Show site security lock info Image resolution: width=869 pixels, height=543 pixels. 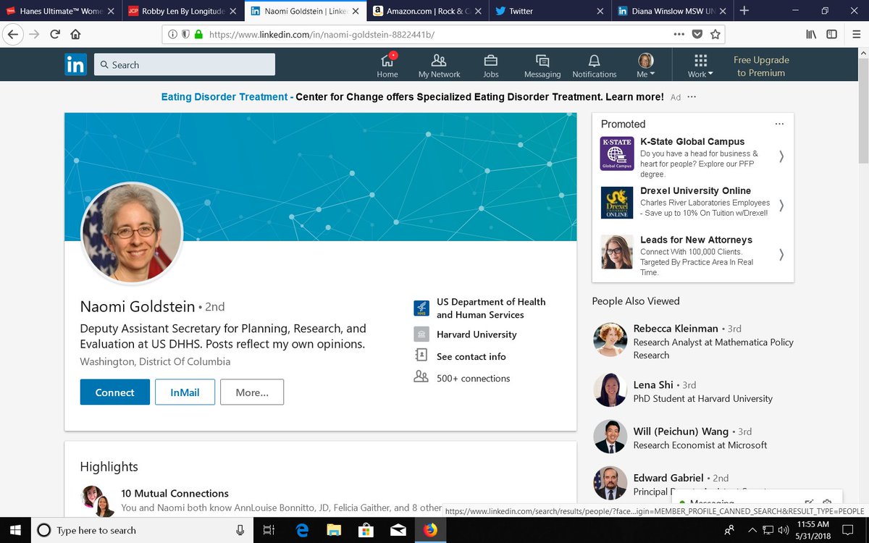point(198,34)
